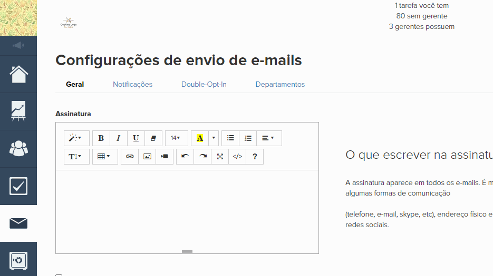Open the home section in the sidebar
Image resolution: width=493 pixels, height=276 pixels.
tap(18, 74)
